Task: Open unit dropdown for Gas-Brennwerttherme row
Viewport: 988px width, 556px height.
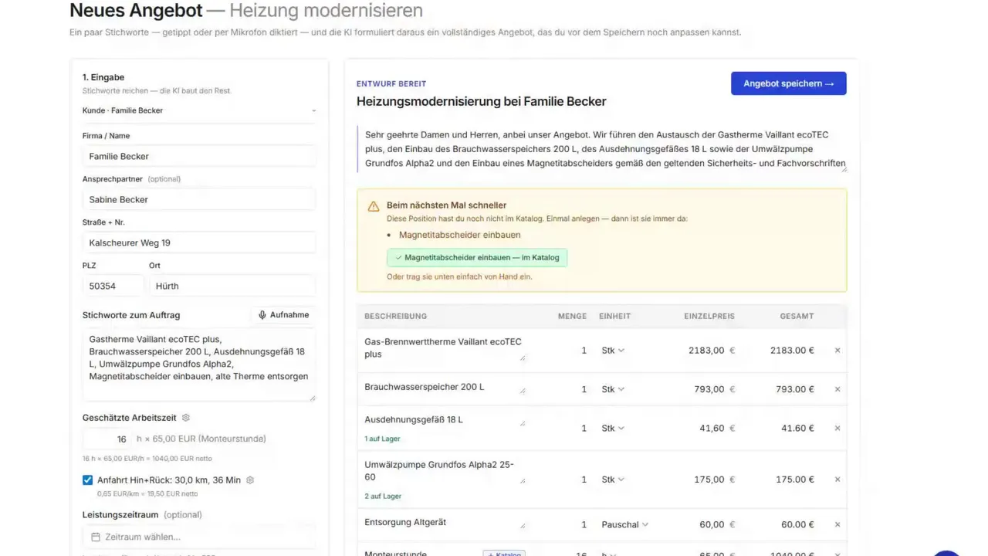Action: [x=614, y=350]
